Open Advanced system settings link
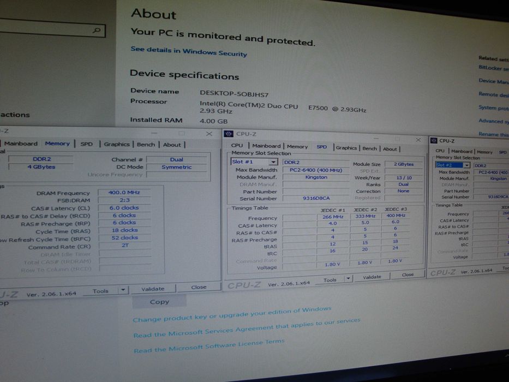This screenshot has height=382, width=509. pos(493,121)
